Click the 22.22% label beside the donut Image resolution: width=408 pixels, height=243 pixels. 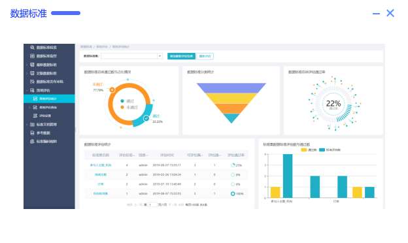[158, 121]
